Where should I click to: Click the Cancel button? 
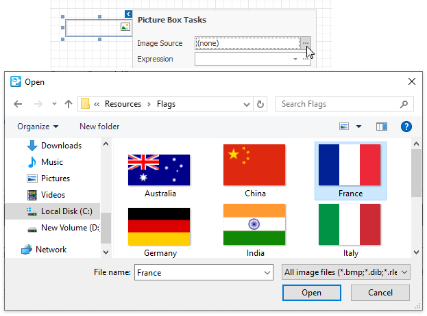pyautogui.click(x=380, y=293)
